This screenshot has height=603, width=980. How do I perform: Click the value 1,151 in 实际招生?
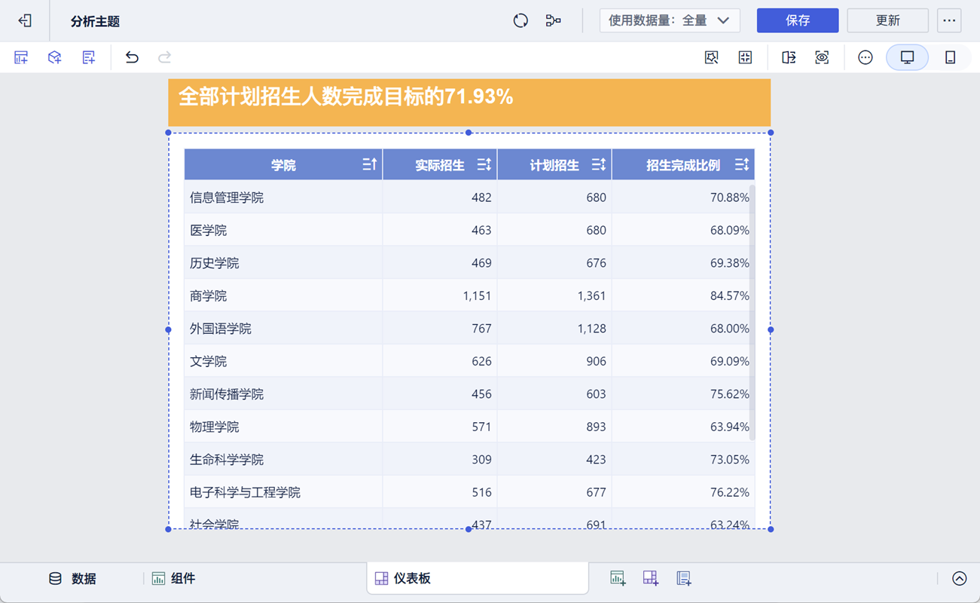[x=477, y=295]
